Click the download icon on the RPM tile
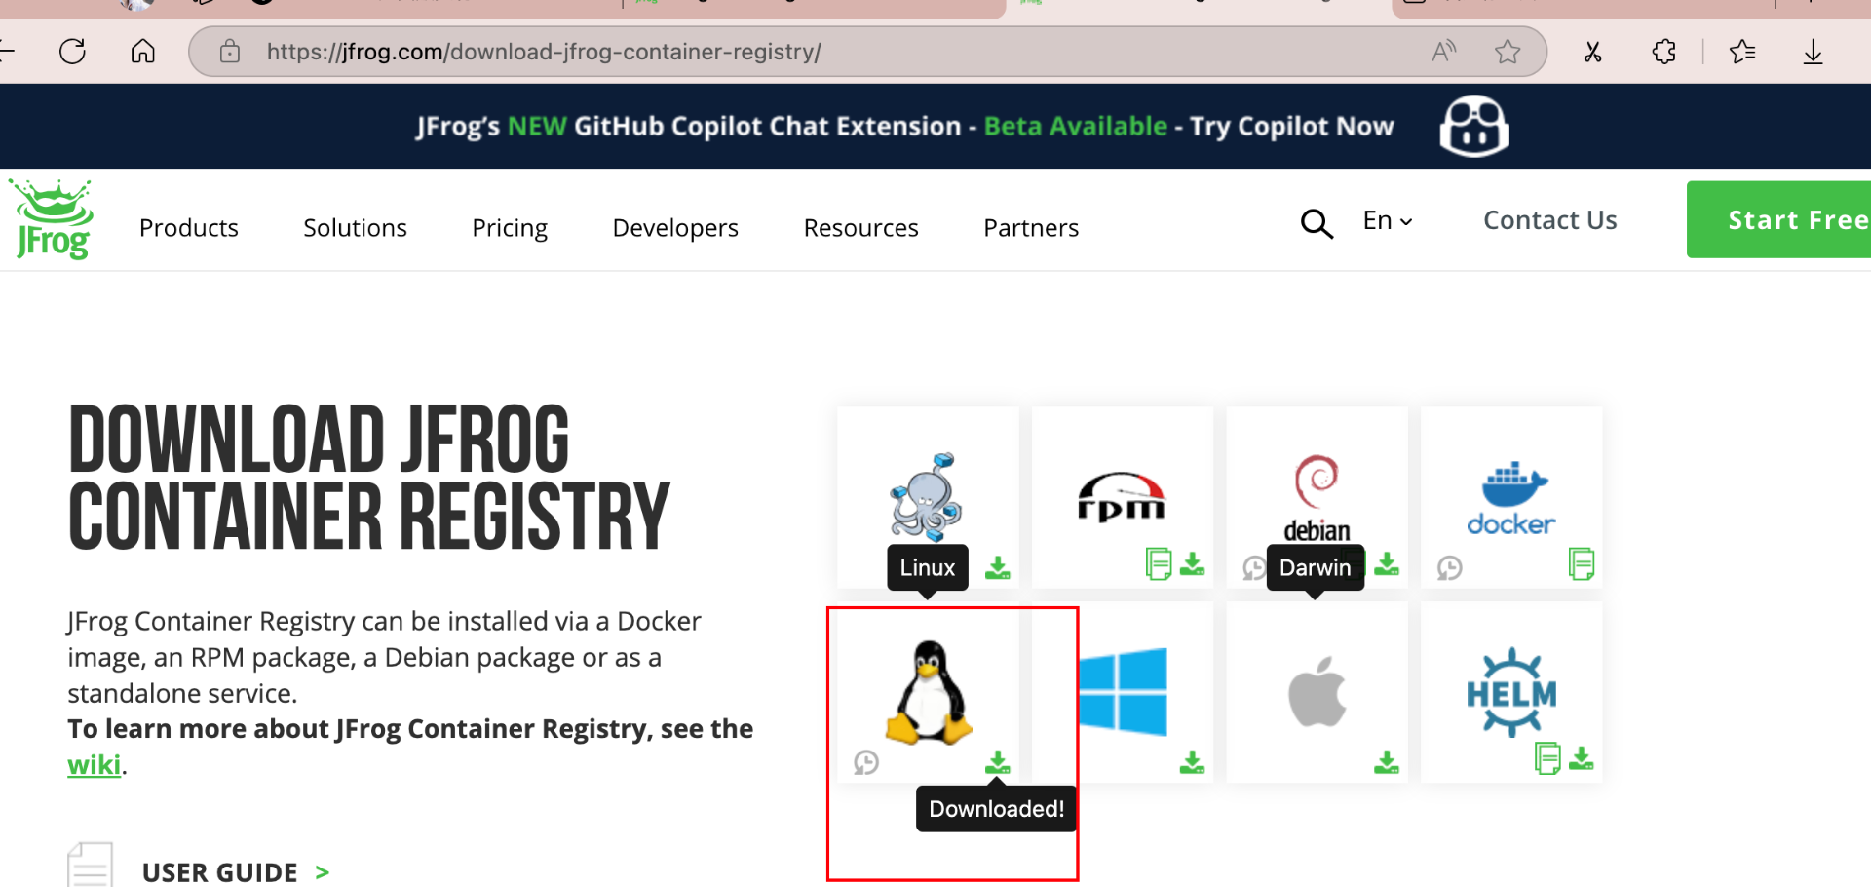Viewport: 1871px width, 887px height. tap(1192, 564)
